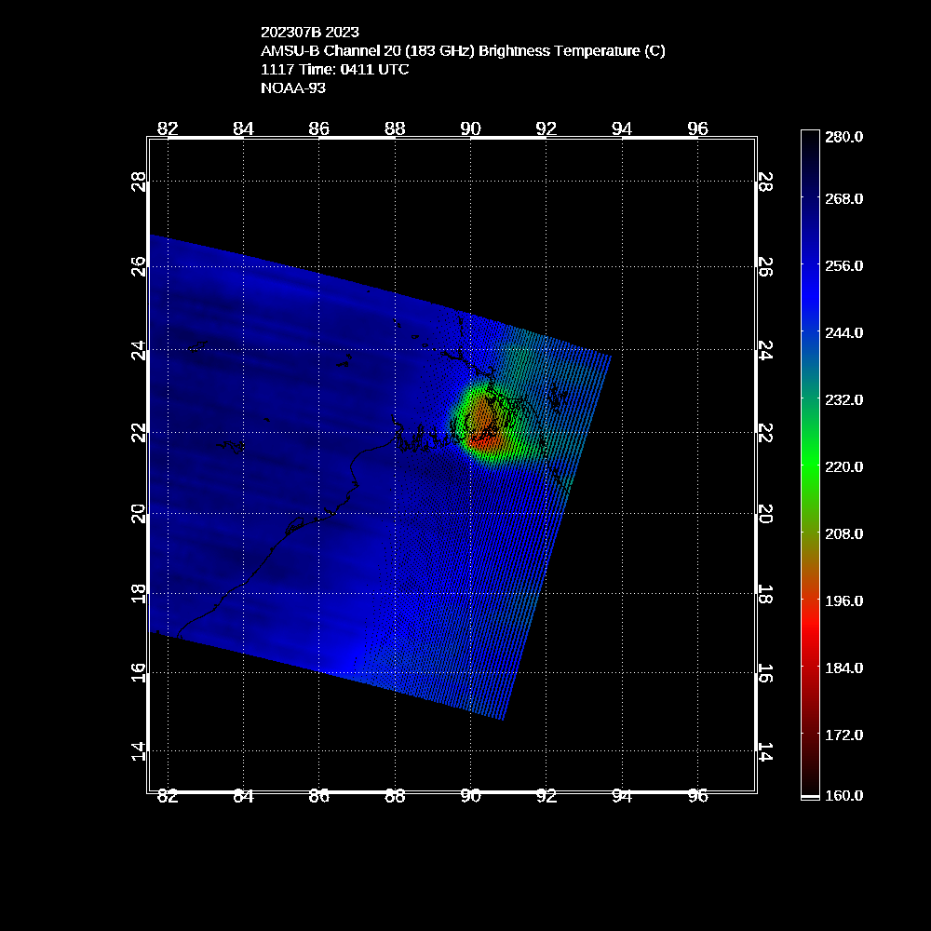This screenshot has height=931, width=931.
Task: Select the red 184.0 region of the colorbar
Action: pos(810,668)
